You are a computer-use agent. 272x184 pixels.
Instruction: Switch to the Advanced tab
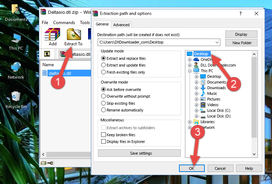point(121,25)
